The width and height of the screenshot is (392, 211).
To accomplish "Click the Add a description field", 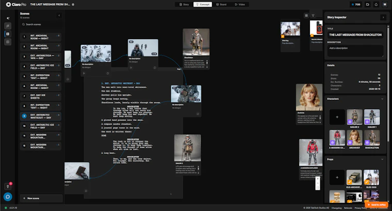I will pos(355,51).
